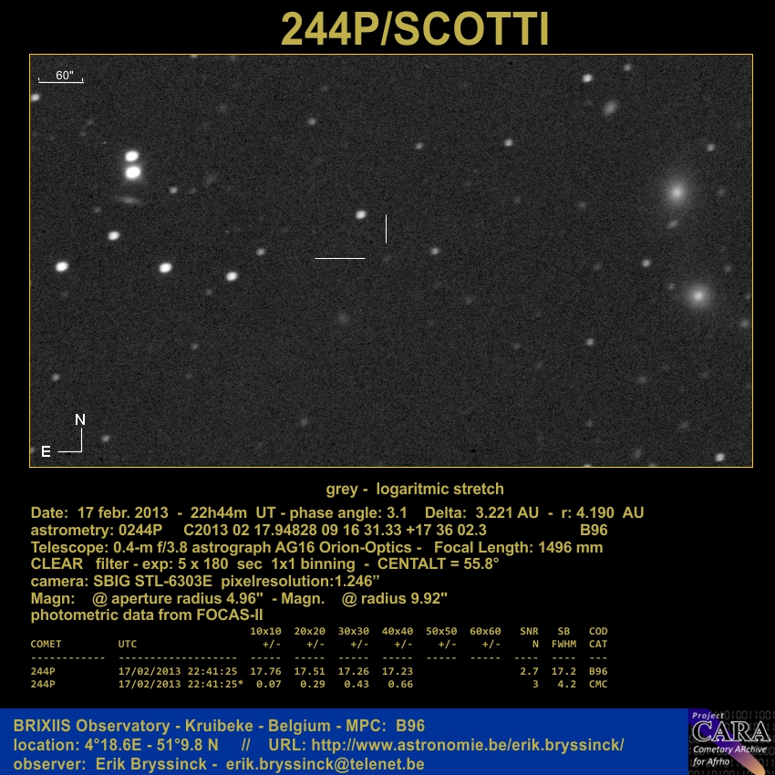The height and width of the screenshot is (775, 775).
Task: Click the 17.76 magnitude value
Action: 265,671
